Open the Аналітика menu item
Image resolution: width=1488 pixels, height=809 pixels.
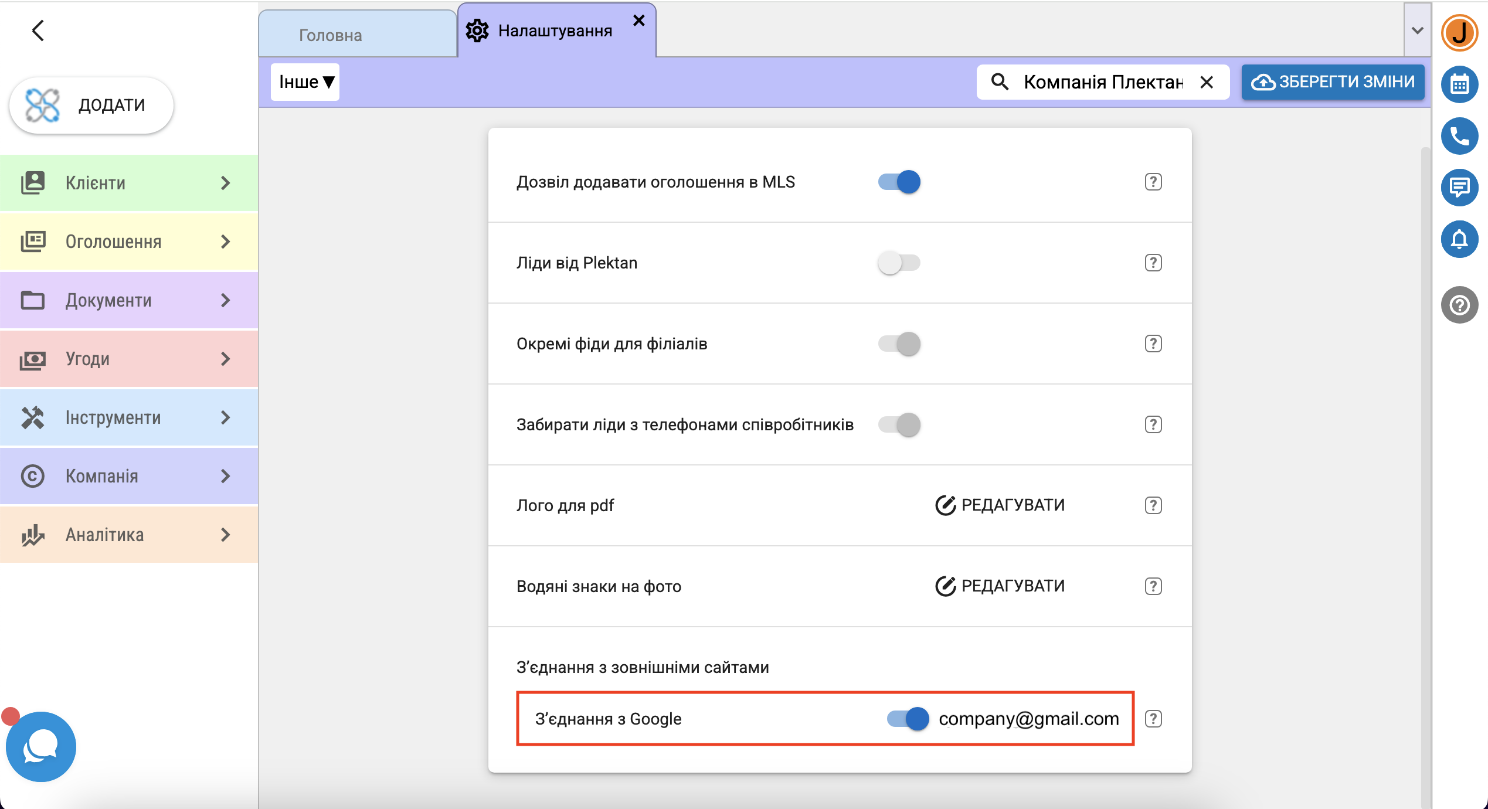point(129,535)
